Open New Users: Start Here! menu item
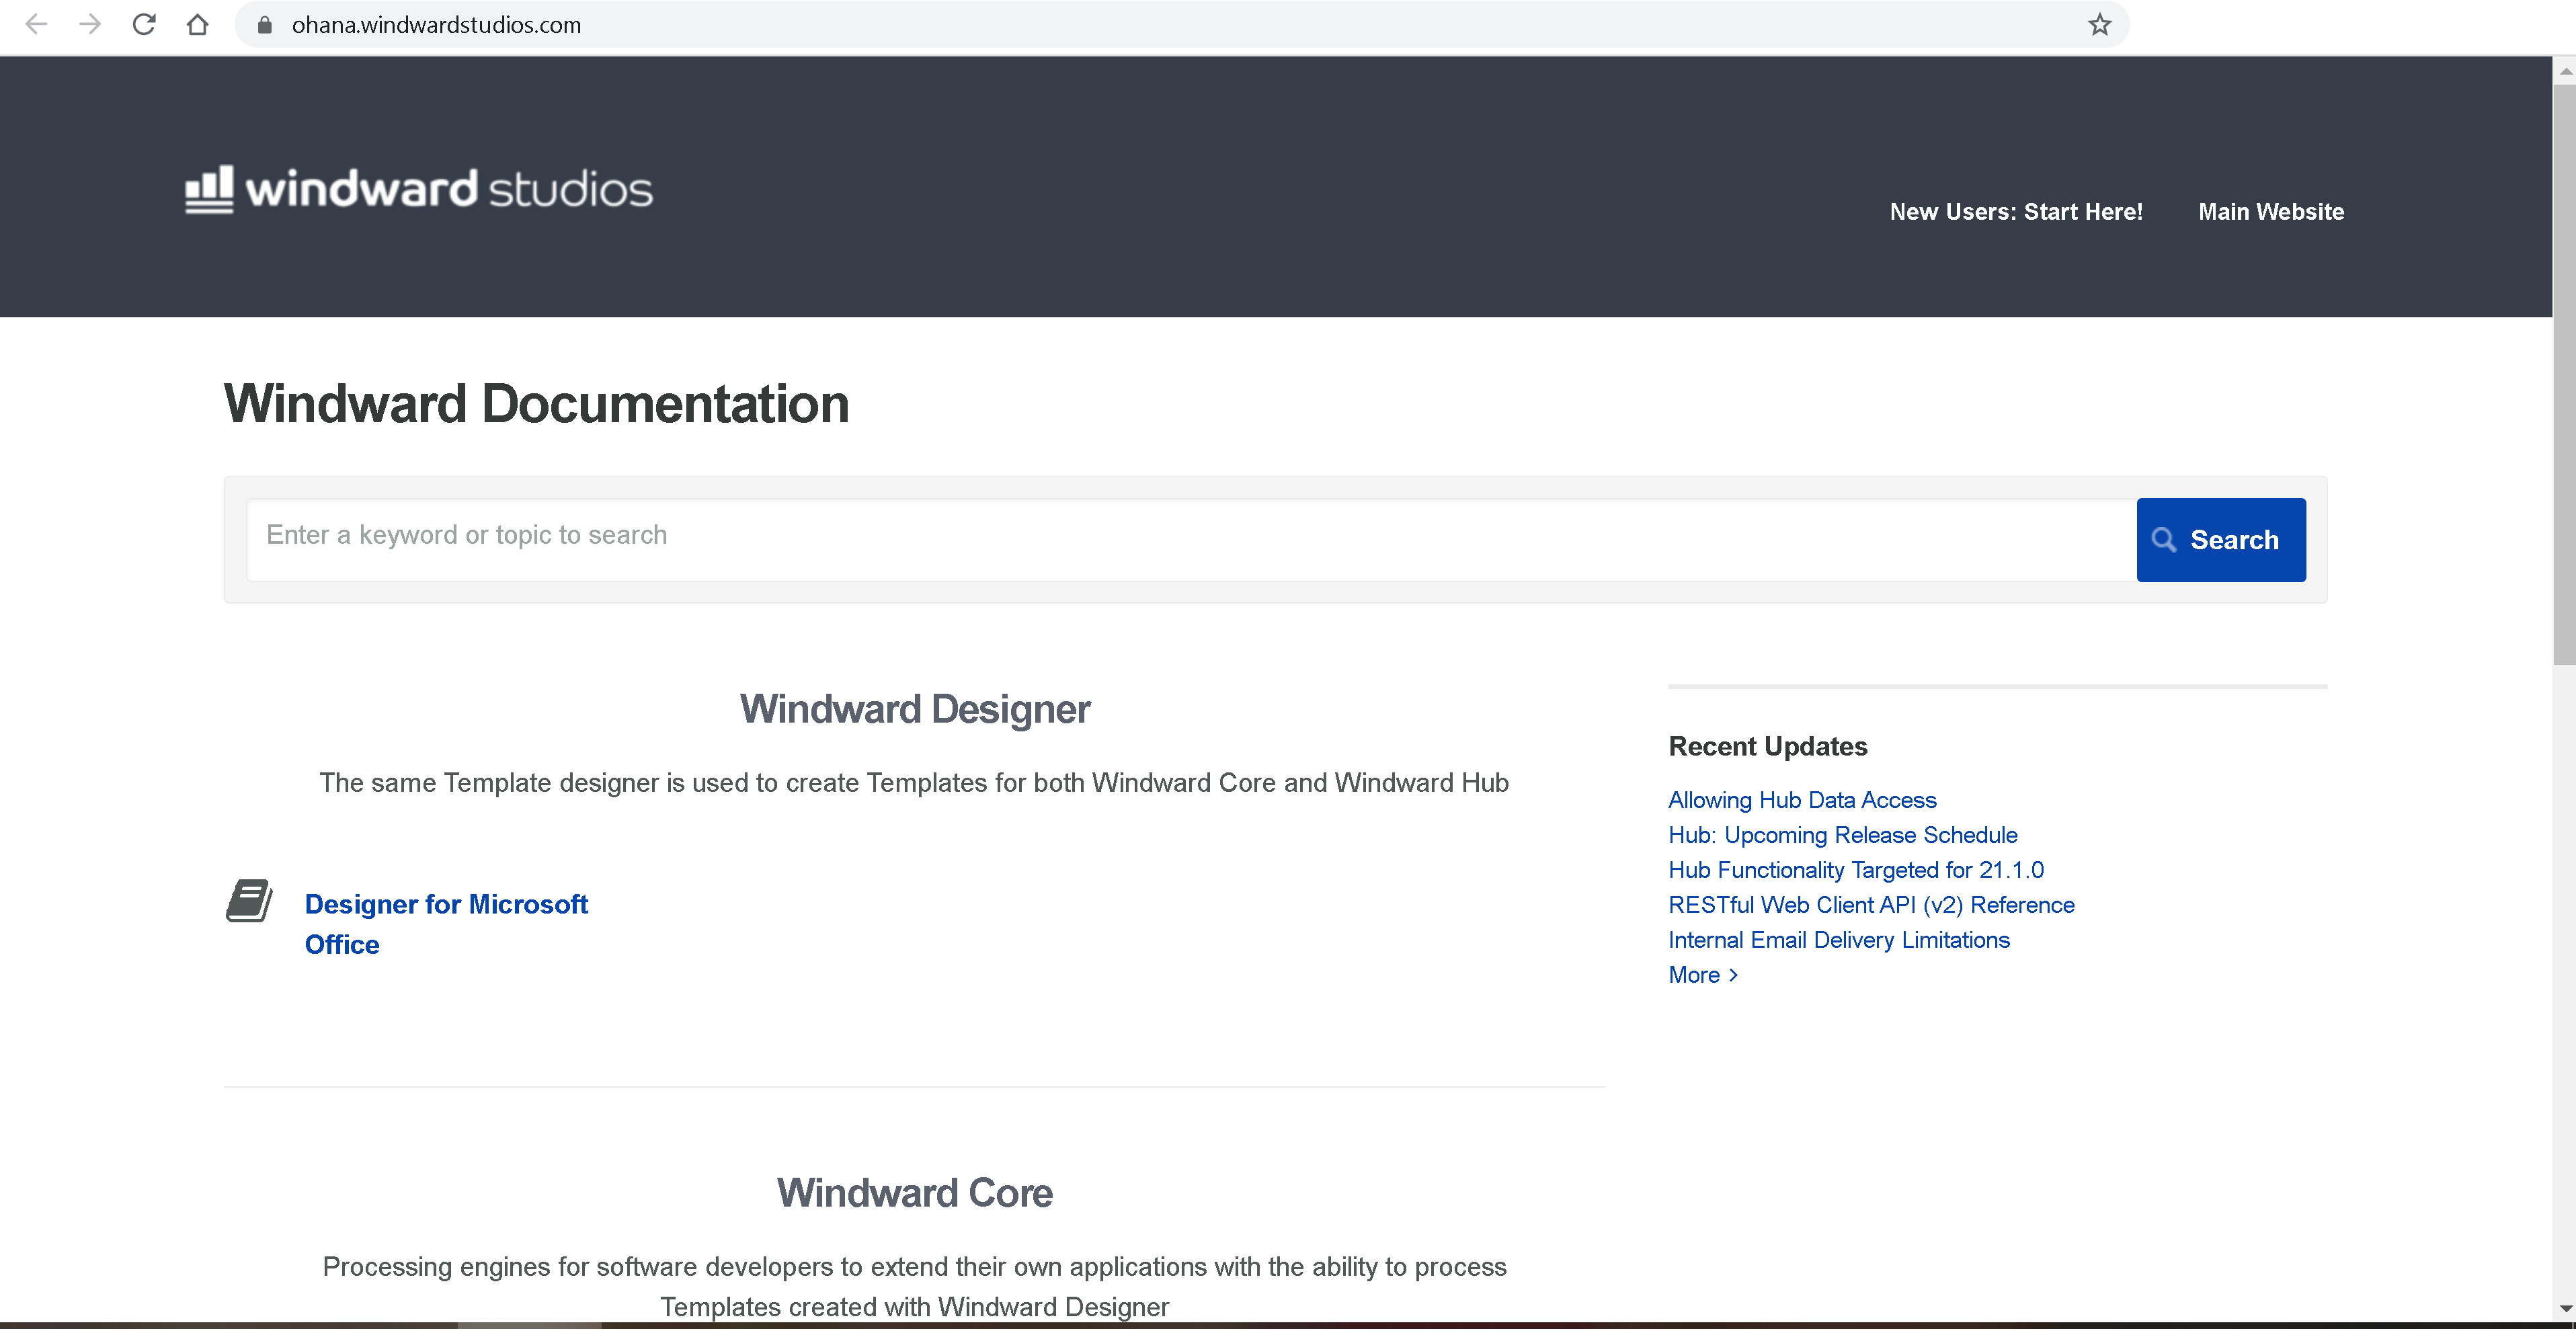 [x=2016, y=212]
